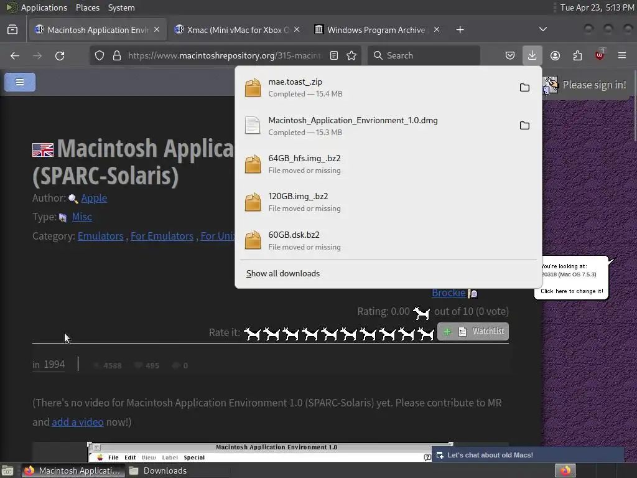
Task: Click the Downloads toolbar button
Action: [532, 55]
